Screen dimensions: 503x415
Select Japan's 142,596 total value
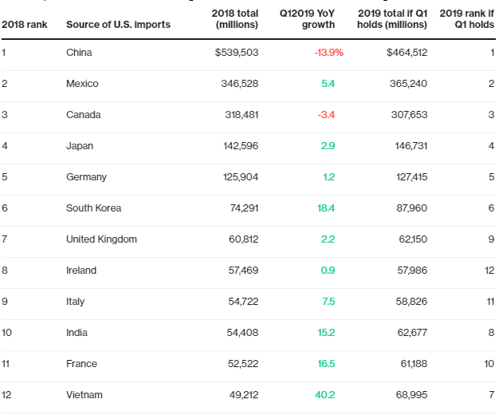click(x=239, y=146)
